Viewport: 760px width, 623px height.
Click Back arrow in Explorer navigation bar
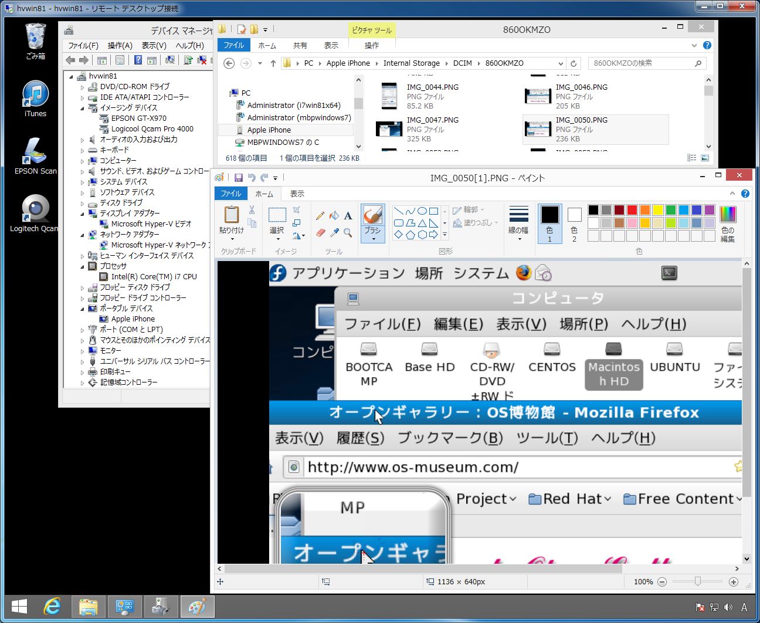click(x=229, y=63)
